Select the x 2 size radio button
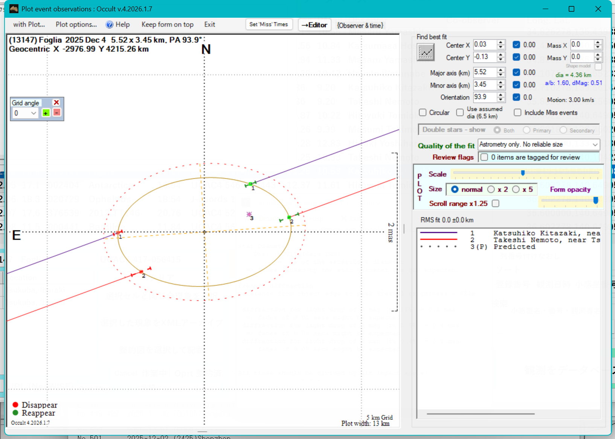 tap(491, 190)
